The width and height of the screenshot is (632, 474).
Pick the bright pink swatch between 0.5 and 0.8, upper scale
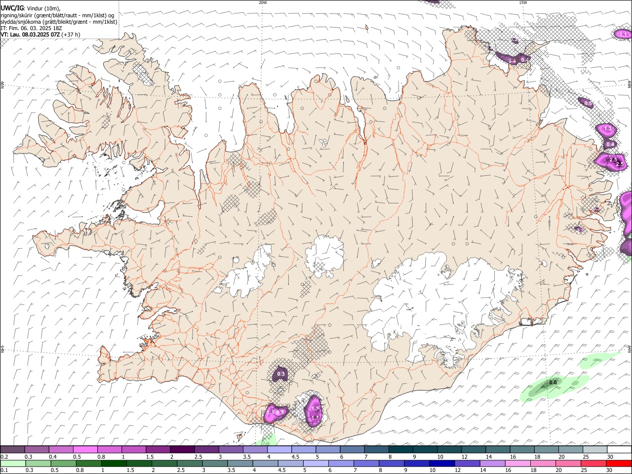[85, 450]
